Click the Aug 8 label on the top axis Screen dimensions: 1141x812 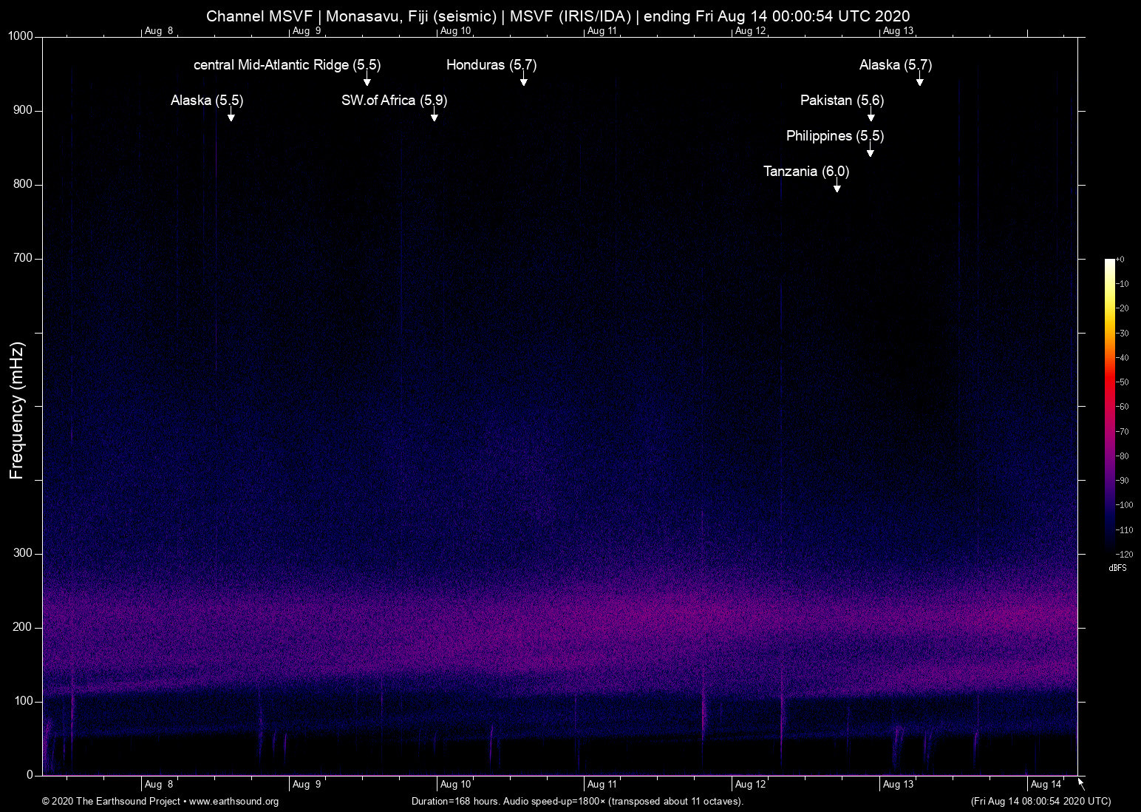click(x=159, y=31)
